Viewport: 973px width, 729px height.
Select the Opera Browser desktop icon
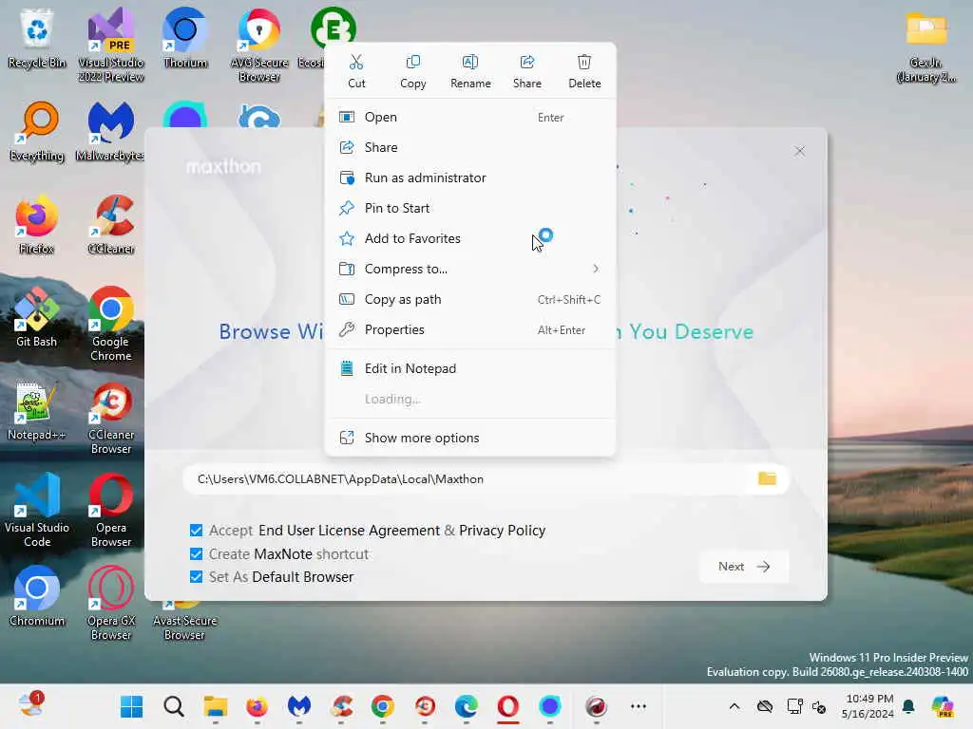tap(111, 510)
